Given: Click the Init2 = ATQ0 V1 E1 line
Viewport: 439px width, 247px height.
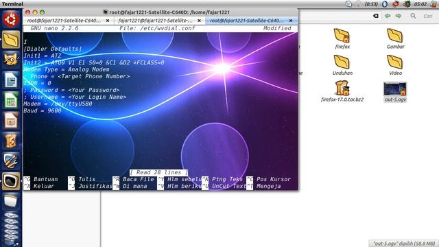Looking at the screenshot, I should (94, 62).
